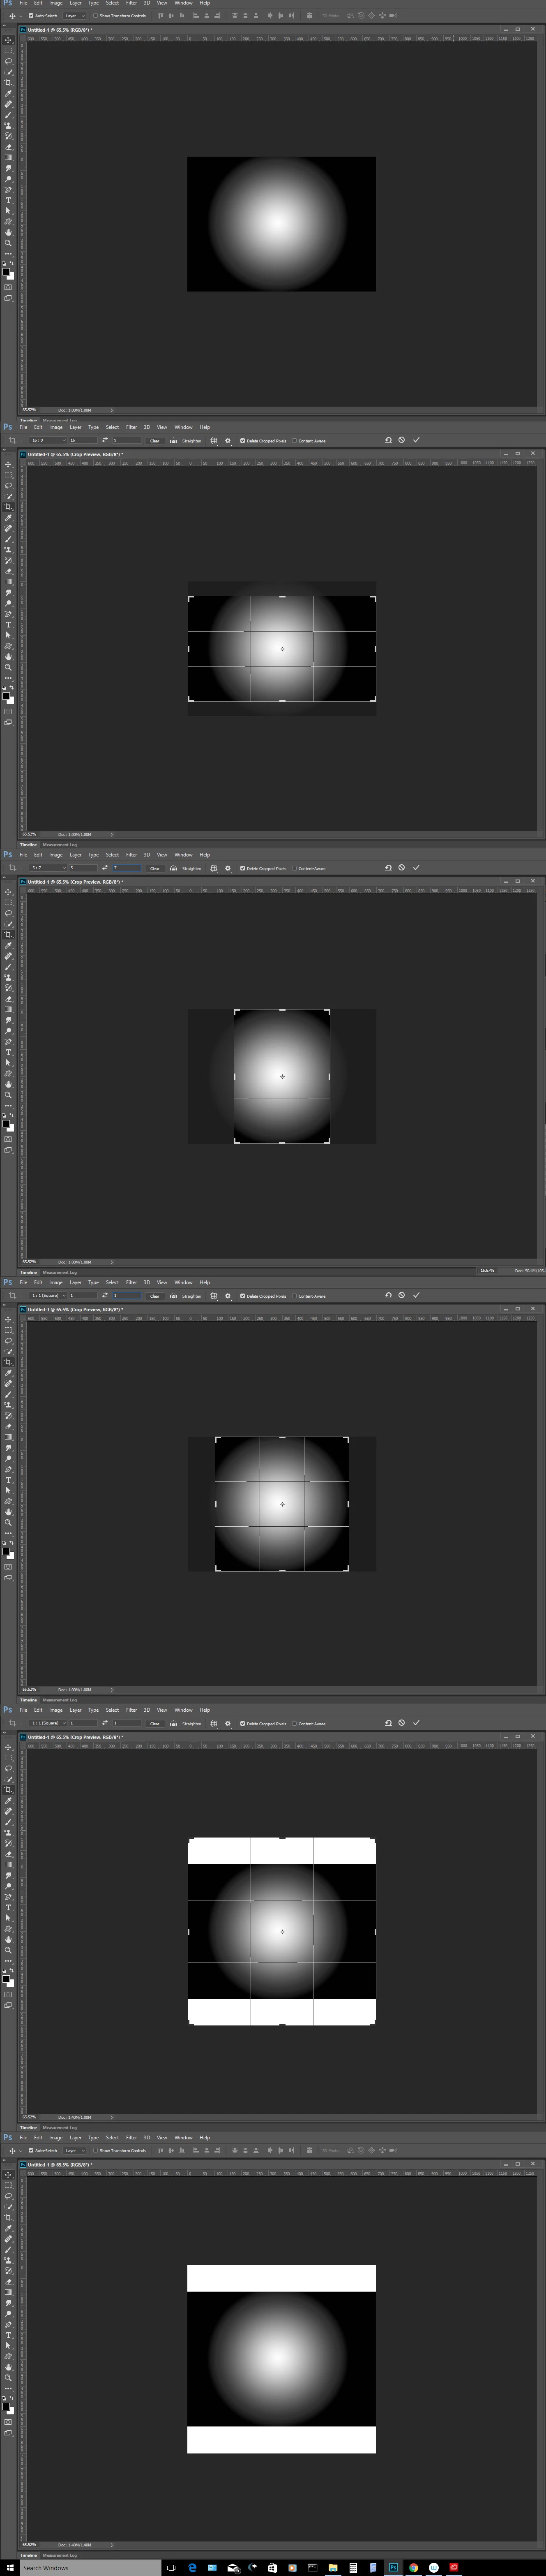Enable Show Transform Controls in bottom screenshot

tap(95, 2150)
